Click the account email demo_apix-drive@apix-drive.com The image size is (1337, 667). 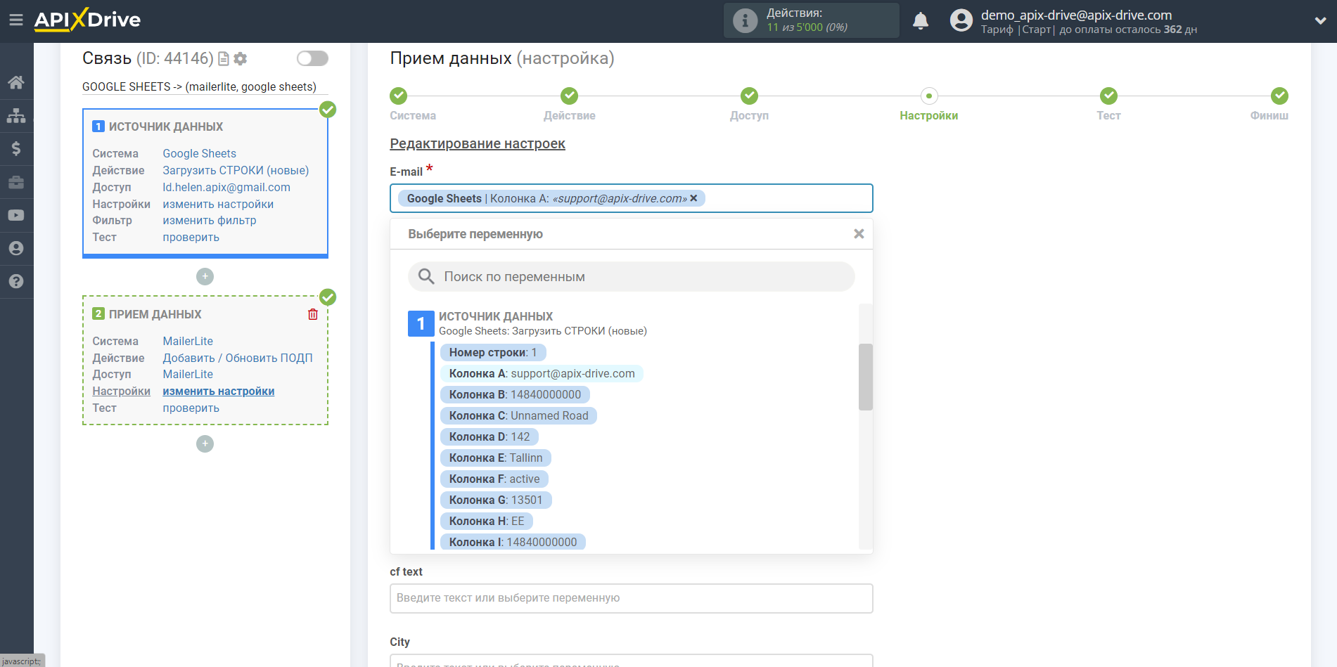coord(1076,15)
